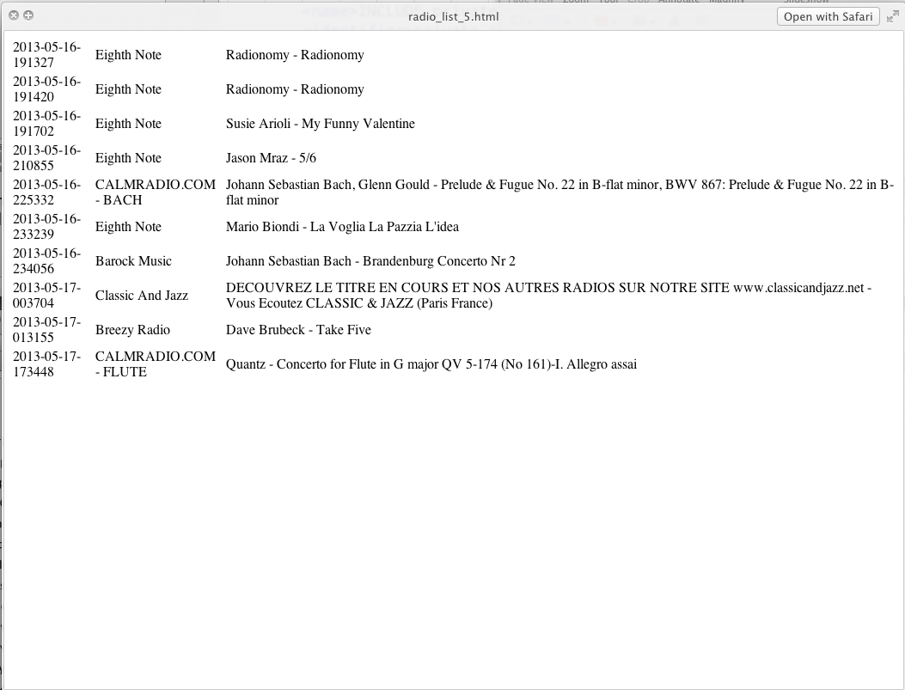Select the Susie Arioli - My Funny Valentine entry

click(x=321, y=124)
